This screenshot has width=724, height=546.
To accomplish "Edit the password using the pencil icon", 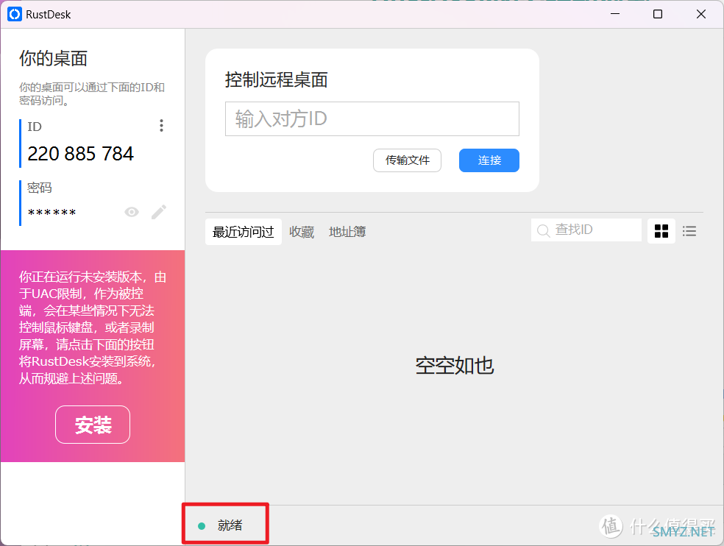I will [159, 212].
